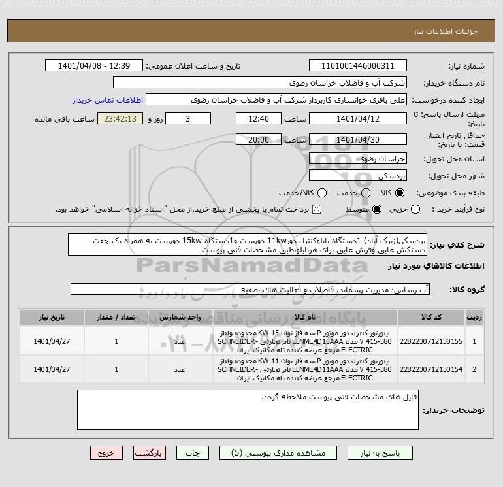Click the تعداد / مقدار column header

coord(116,318)
